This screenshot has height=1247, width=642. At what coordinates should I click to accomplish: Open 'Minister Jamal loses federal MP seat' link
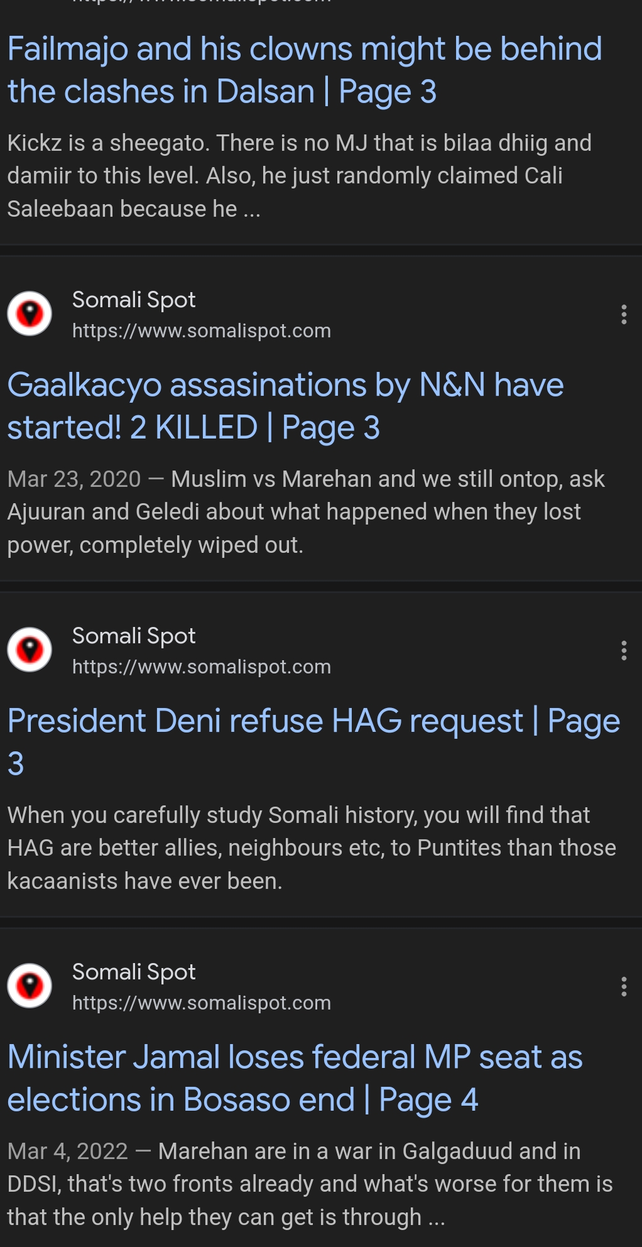click(x=295, y=1078)
